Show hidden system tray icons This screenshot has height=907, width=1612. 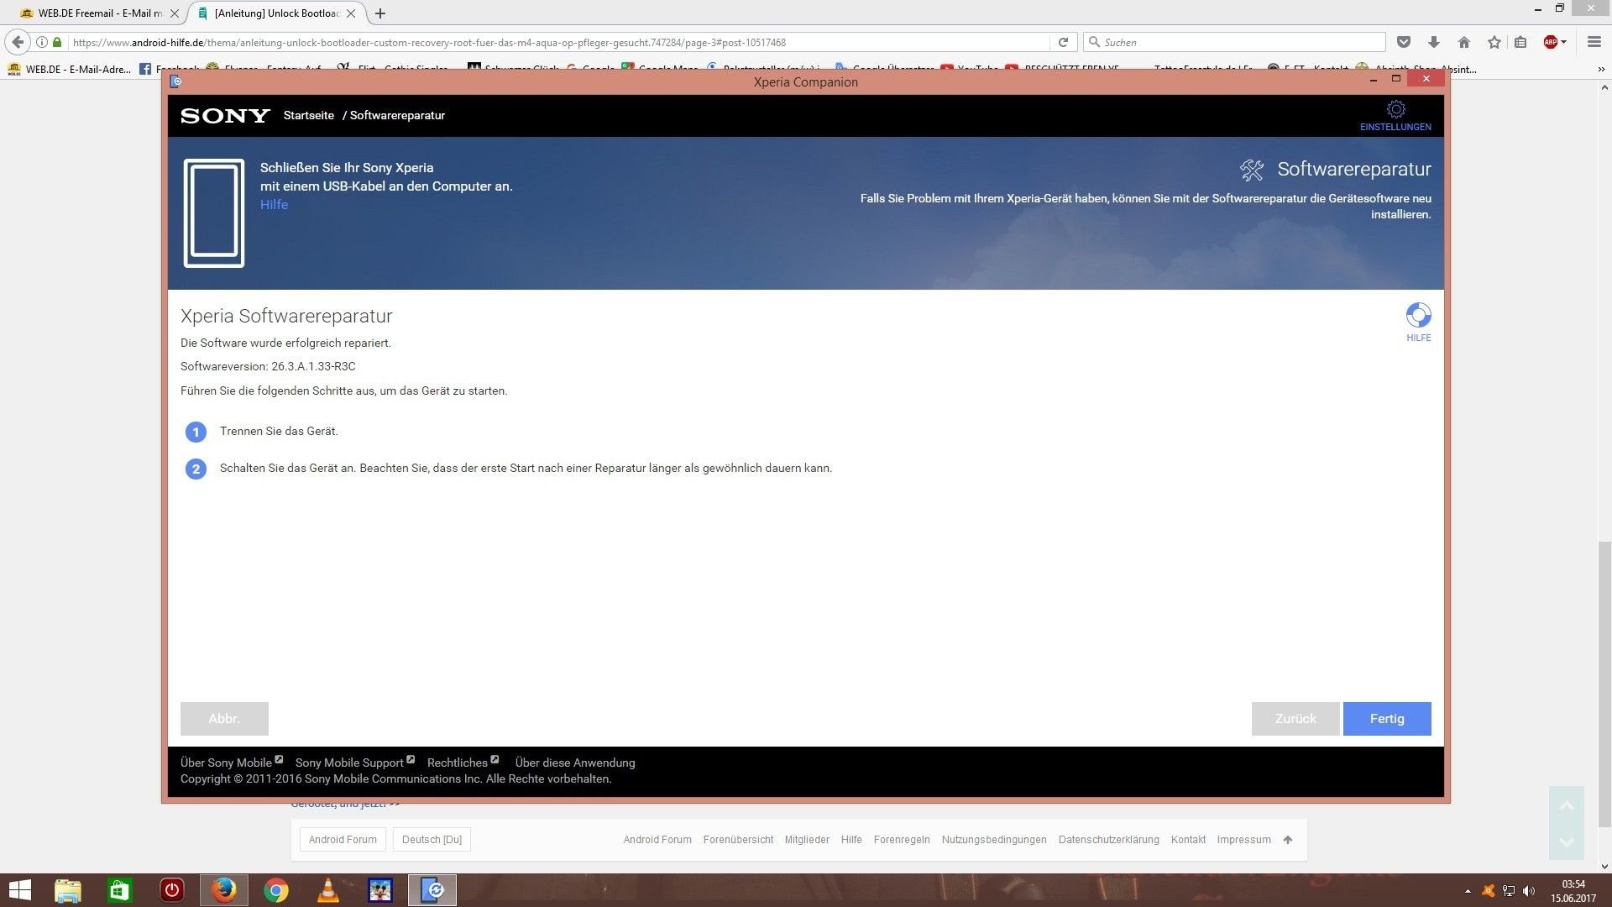tap(1468, 891)
